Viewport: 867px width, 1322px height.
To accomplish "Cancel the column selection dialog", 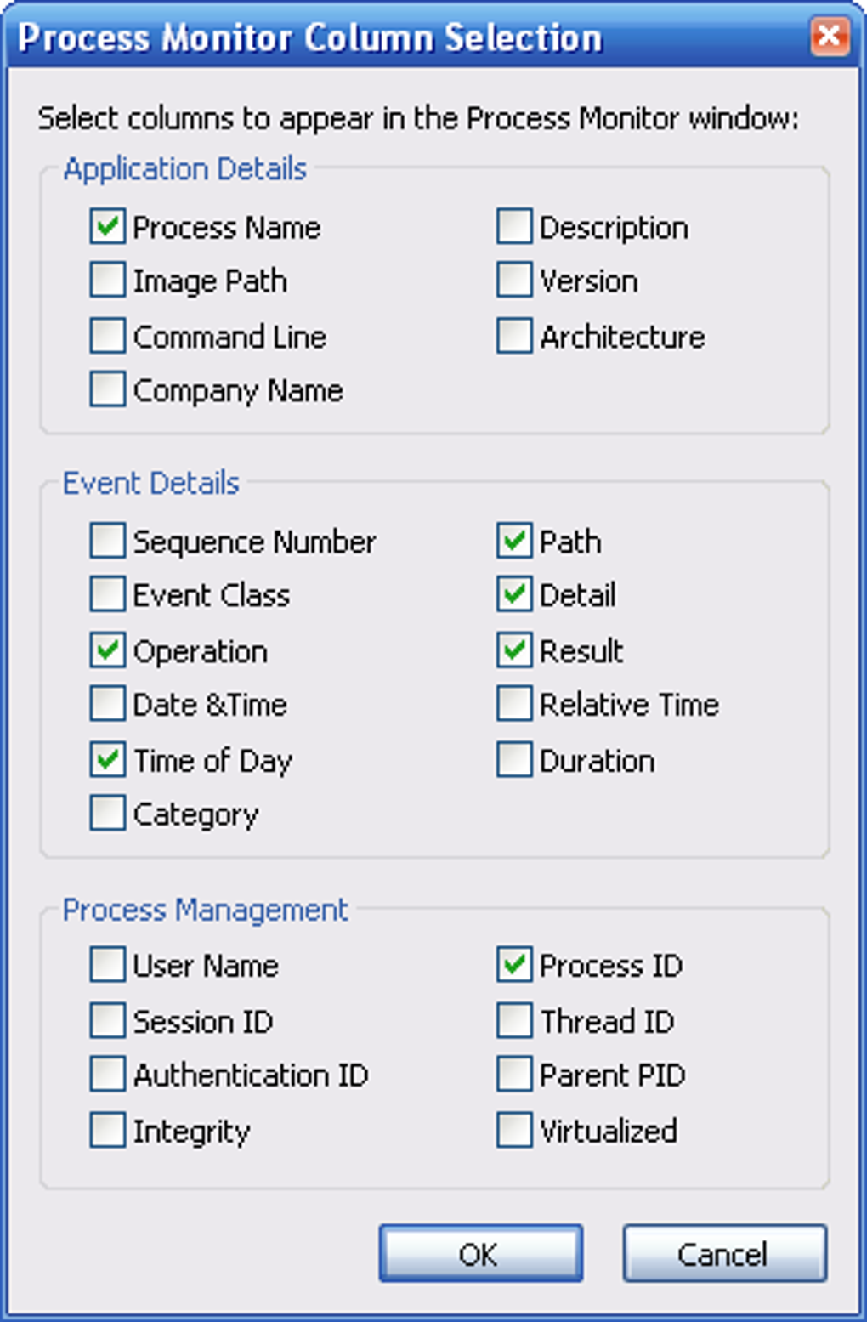I will click(723, 1252).
